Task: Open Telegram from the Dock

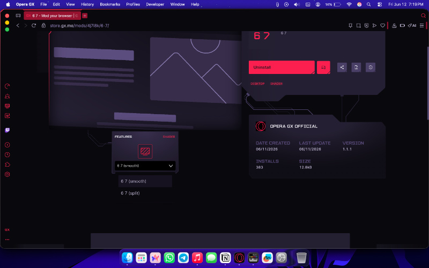Action: point(183,258)
